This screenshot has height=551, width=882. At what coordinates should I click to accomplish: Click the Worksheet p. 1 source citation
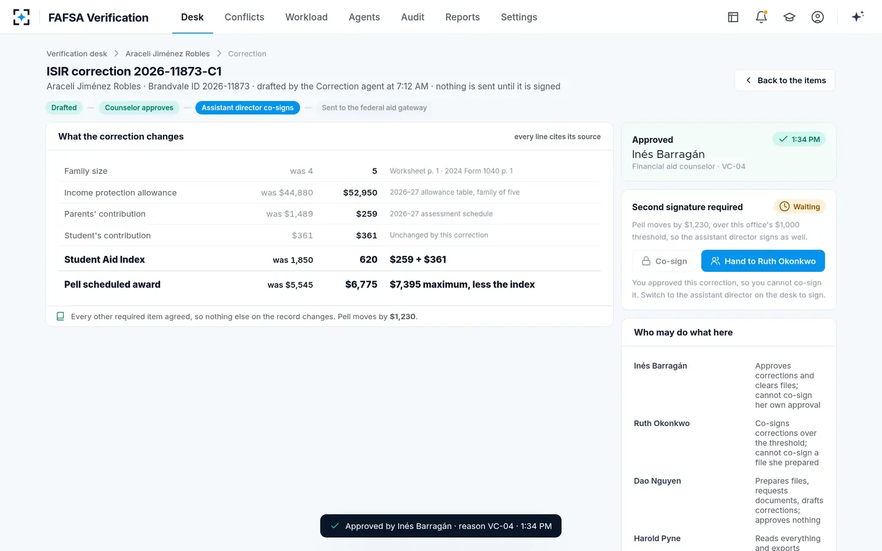point(451,171)
